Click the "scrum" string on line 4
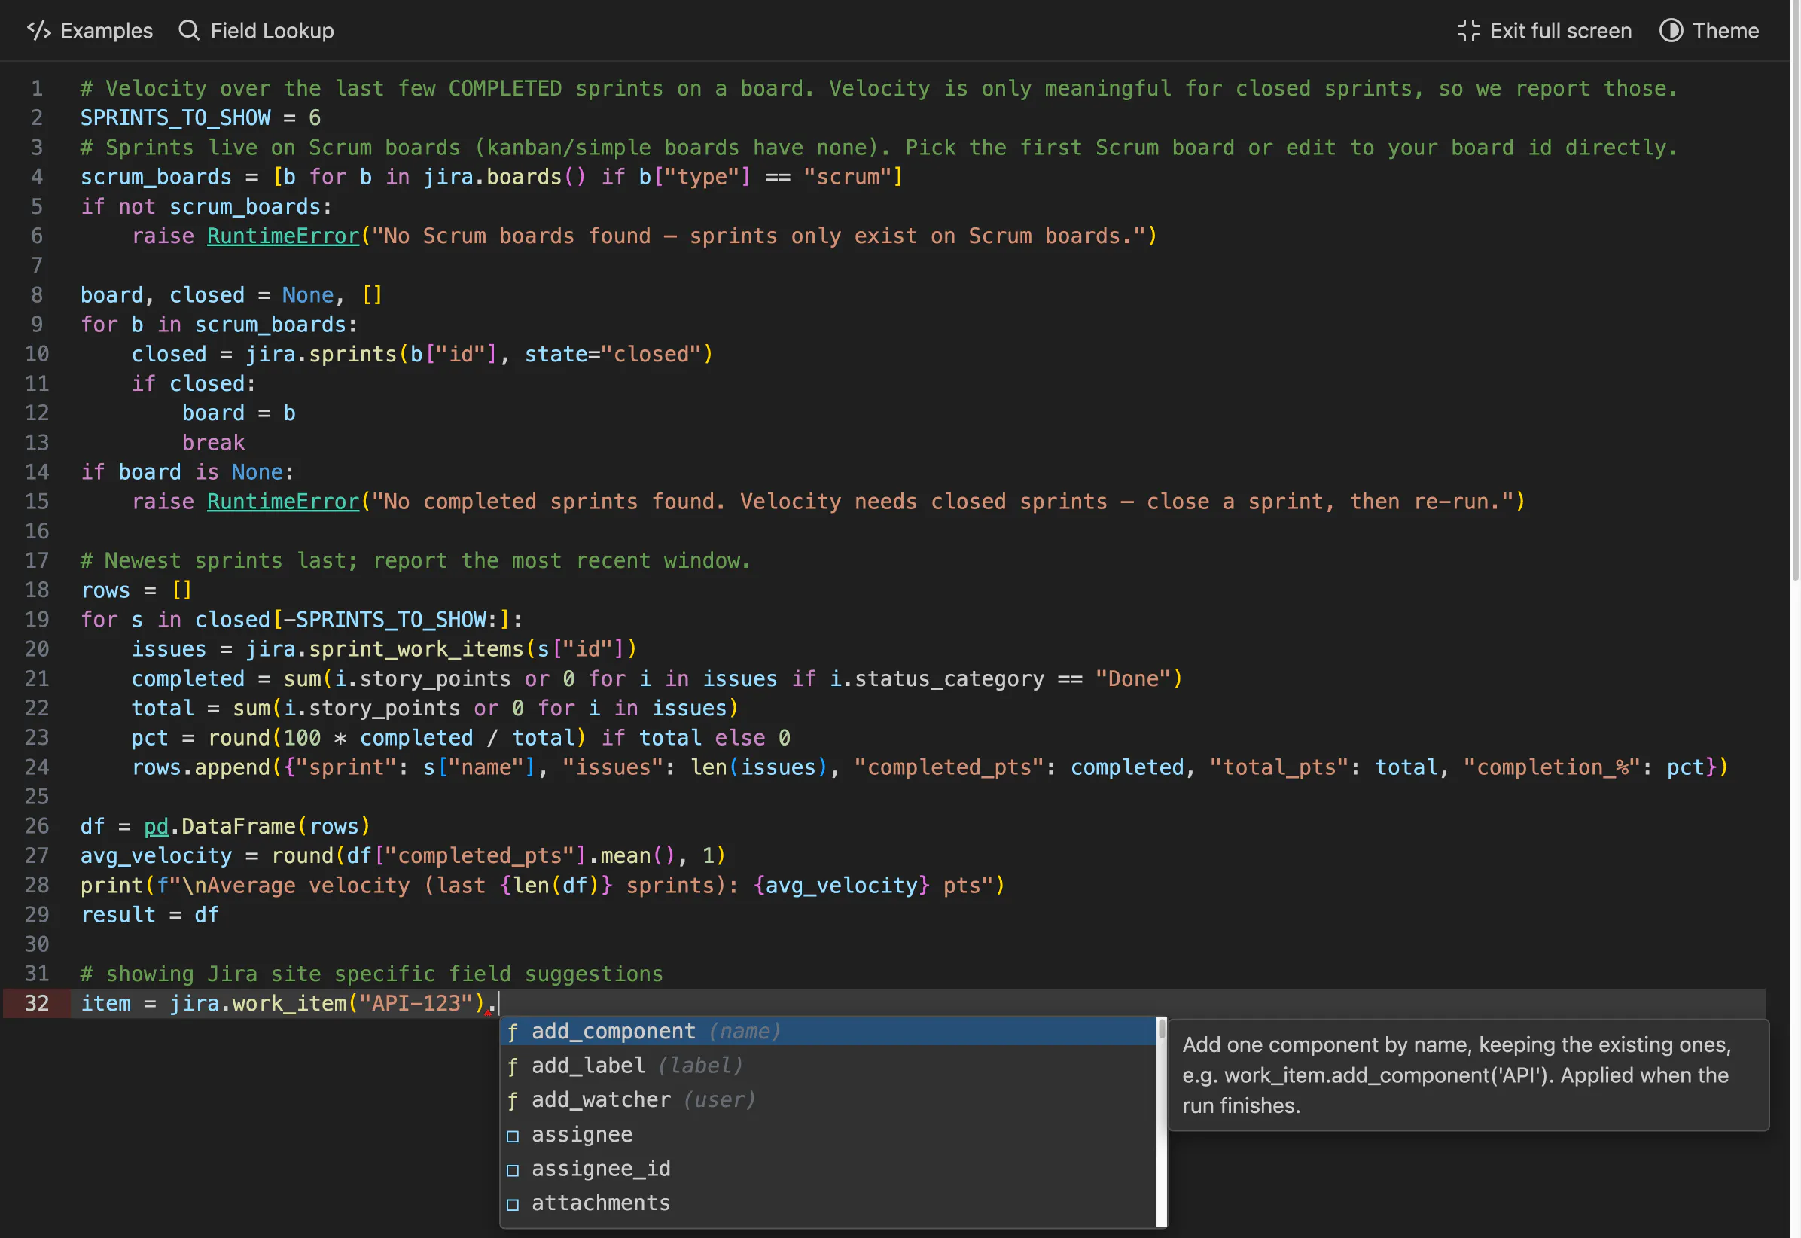This screenshot has height=1238, width=1801. pyautogui.click(x=848, y=177)
